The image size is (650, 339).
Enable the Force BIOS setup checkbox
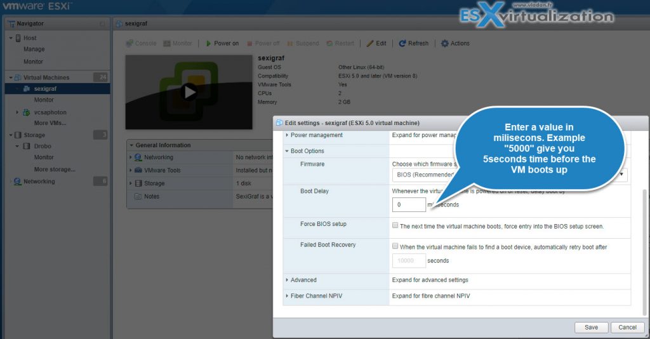pos(395,225)
